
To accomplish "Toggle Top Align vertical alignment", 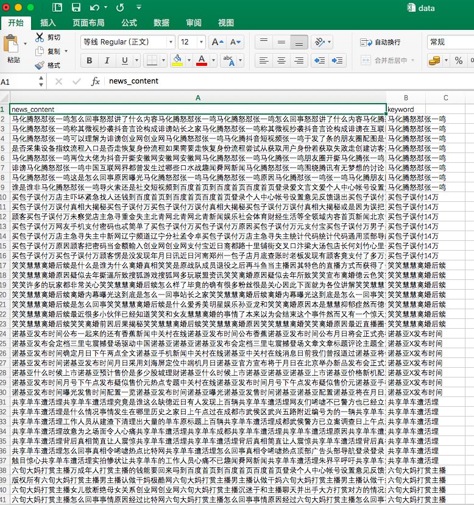I will (x=264, y=42).
